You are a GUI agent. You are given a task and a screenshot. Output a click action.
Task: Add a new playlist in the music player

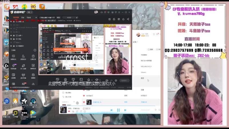[x=74, y=102]
